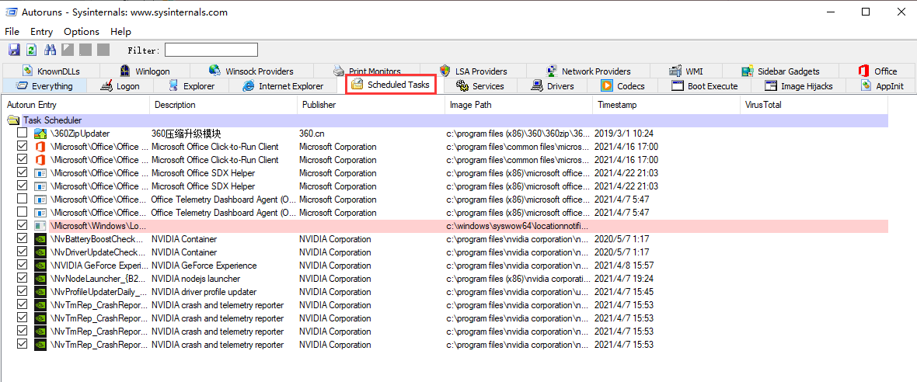Screen dimensions: 917x382
Task: Click the NVIDIA icon beside NvDriverUpdateCheck
Action: click(40, 252)
